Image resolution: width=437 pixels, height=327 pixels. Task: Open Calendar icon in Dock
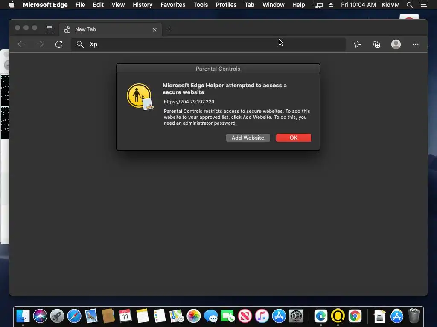coord(125,316)
